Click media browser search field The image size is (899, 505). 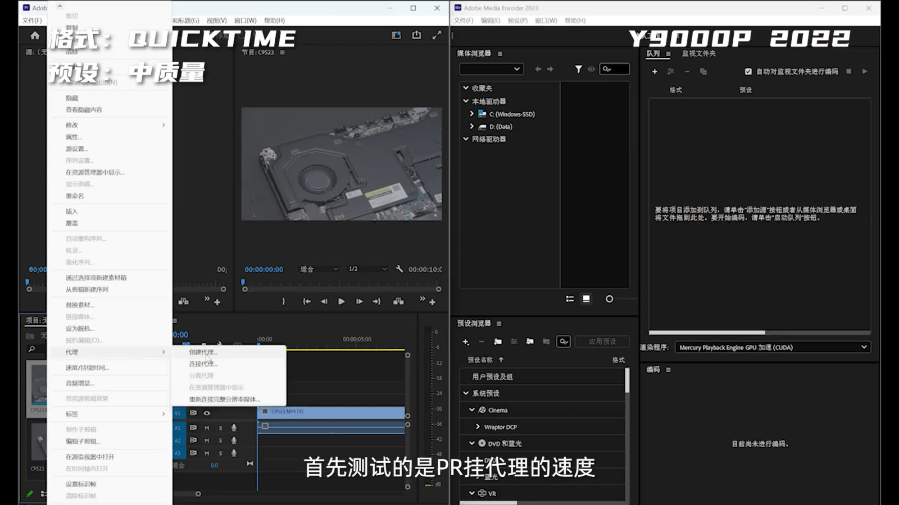pos(615,69)
